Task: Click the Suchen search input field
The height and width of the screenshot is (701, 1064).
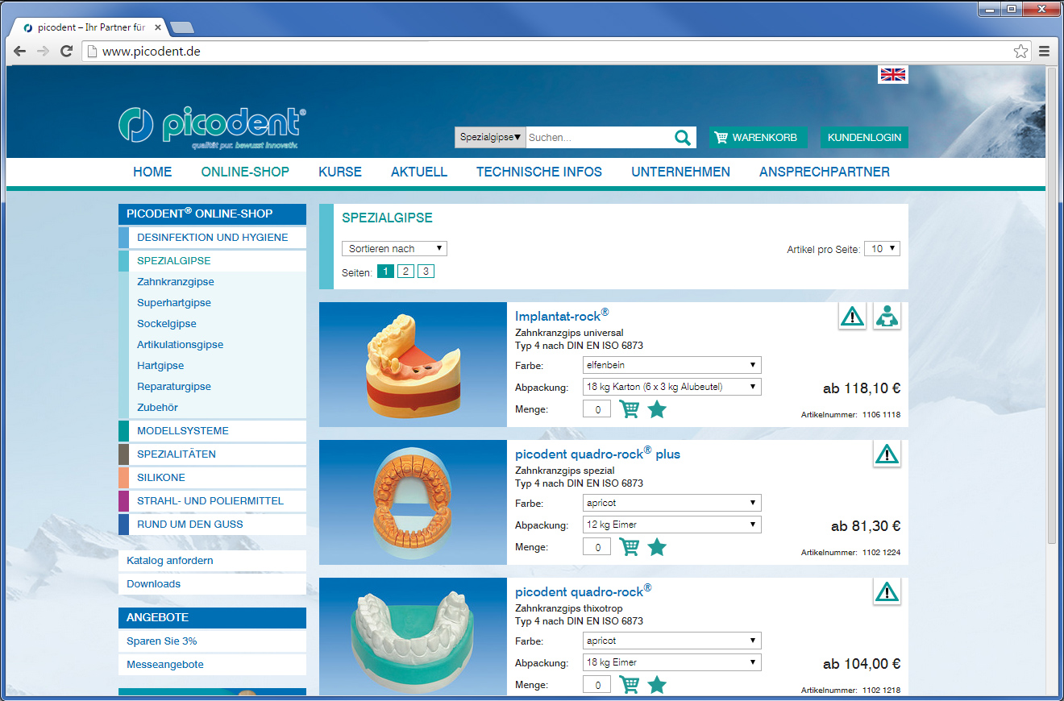Action: click(x=599, y=138)
